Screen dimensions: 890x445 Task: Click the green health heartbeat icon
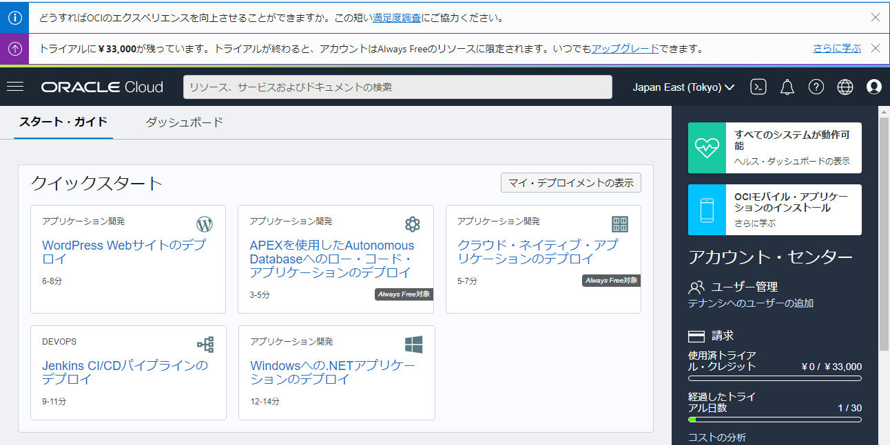707,148
